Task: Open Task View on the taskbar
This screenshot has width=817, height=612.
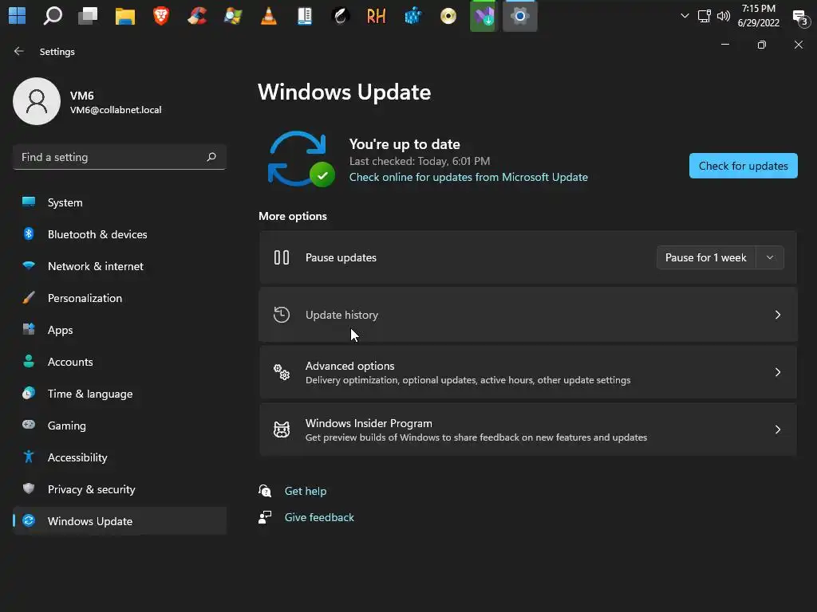Action: pyautogui.click(x=88, y=16)
